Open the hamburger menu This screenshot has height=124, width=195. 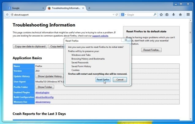[188, 14]
